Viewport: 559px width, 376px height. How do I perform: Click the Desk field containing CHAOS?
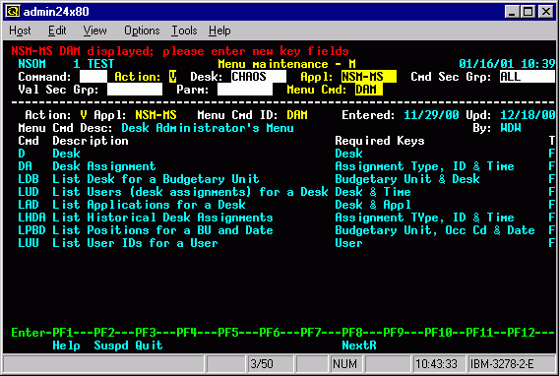pyautogui.click(x=259, y=77)
